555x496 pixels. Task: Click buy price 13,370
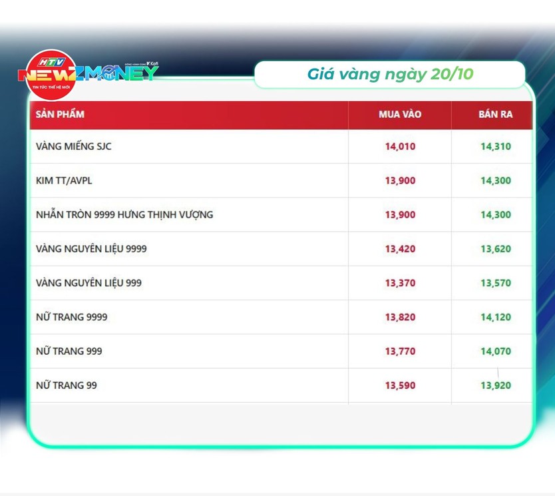(401, 283)
